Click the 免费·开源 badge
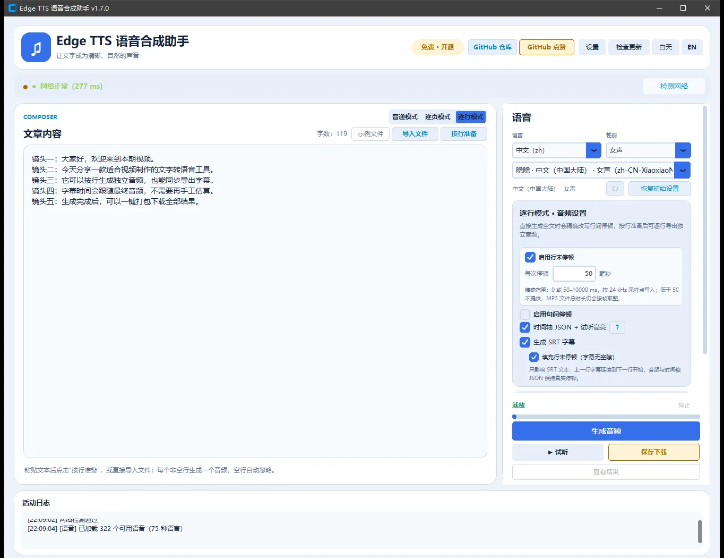Image resolution: width=724 pixels, height=558 pixels. point(437,47)
